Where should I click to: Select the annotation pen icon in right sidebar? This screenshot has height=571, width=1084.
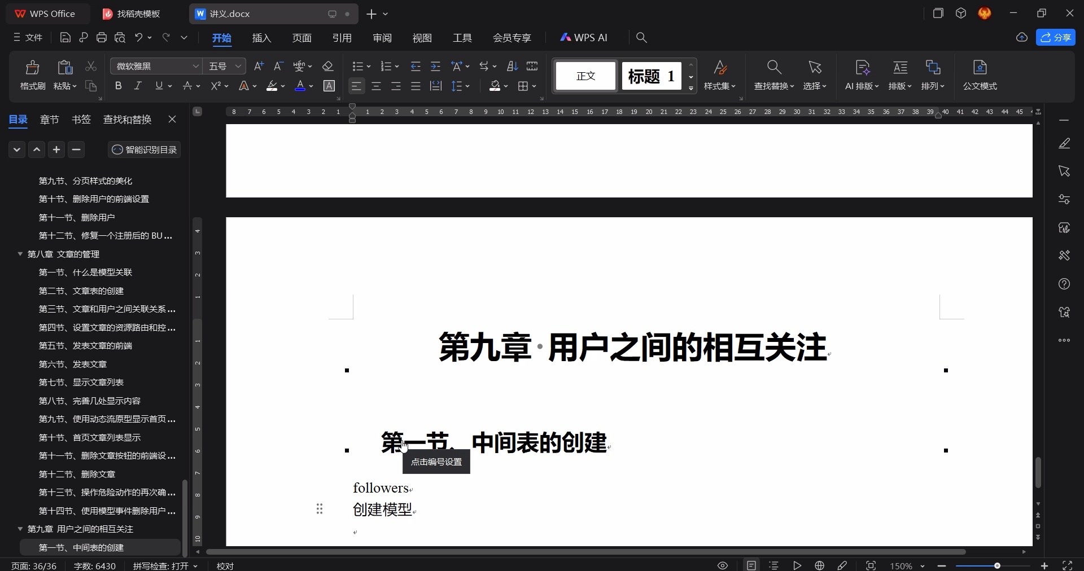tap(1065, 143)
